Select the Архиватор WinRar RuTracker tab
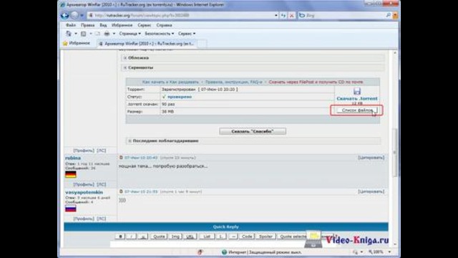This screenshot has height=258, width=458. (x=147, y=44)
